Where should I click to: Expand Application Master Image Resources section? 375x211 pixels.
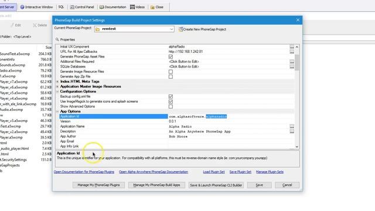(57, 87)
